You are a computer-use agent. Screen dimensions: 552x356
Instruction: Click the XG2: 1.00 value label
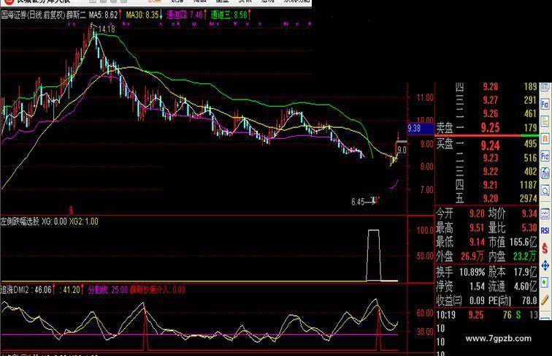click(x=83, y=221)
